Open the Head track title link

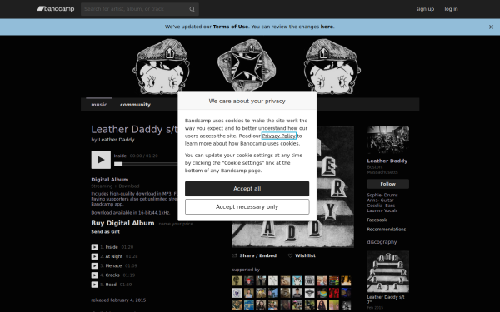click(x=111, y=285)
